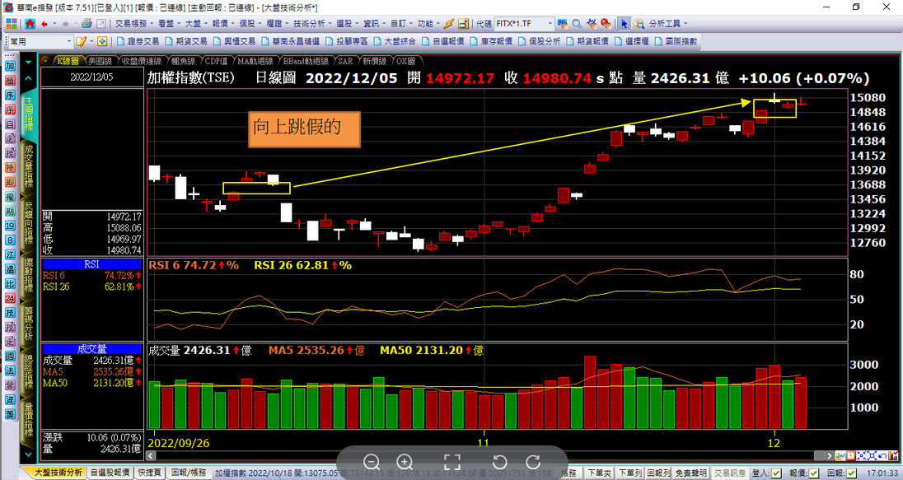Image resolution: width=903 pixels, height=480 pixels.
Task: Switch to the 美國線 chart tab
Action: point(99,61)
